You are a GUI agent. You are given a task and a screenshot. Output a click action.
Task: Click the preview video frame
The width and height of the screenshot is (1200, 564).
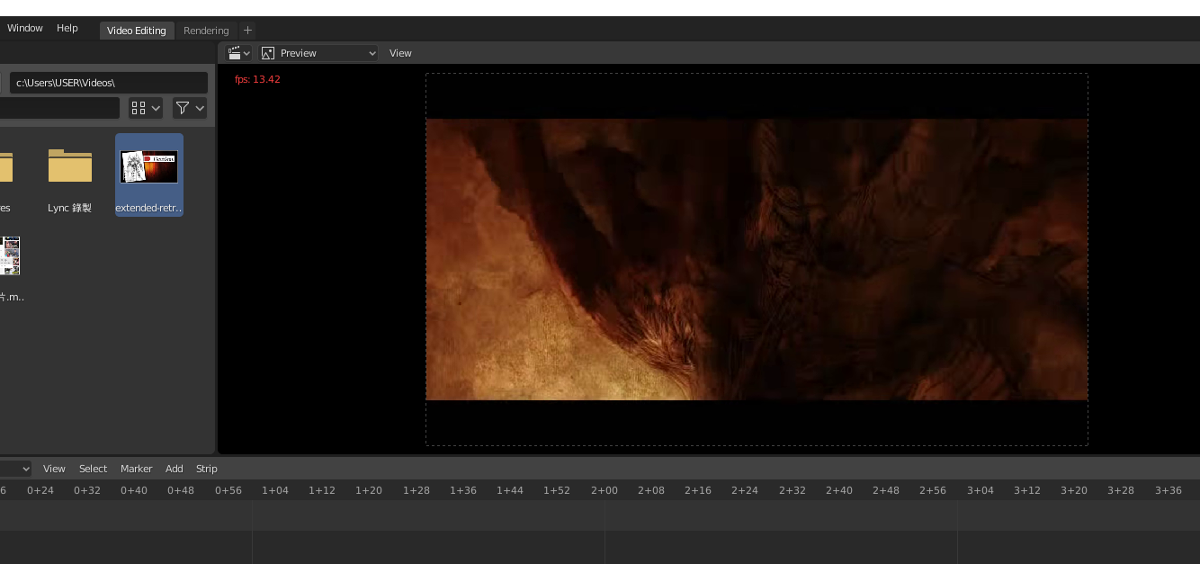point(757,259)
